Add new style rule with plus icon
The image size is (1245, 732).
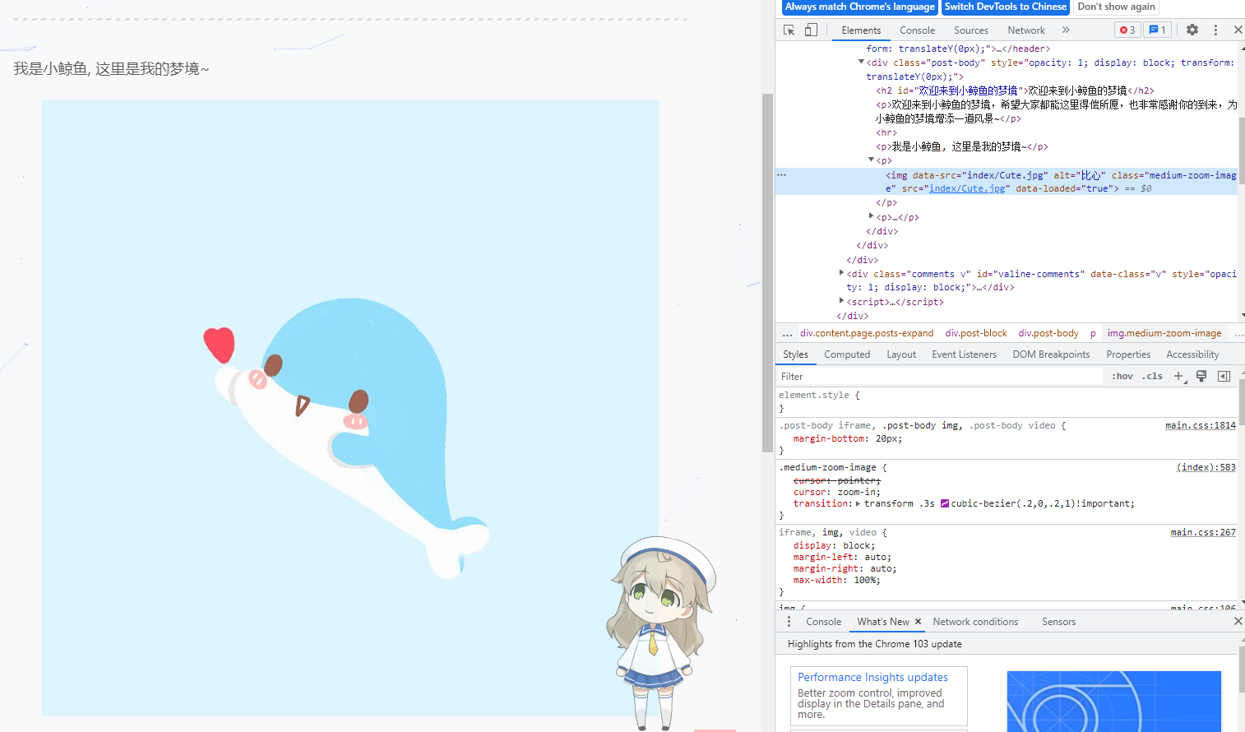pos(1178,376)
